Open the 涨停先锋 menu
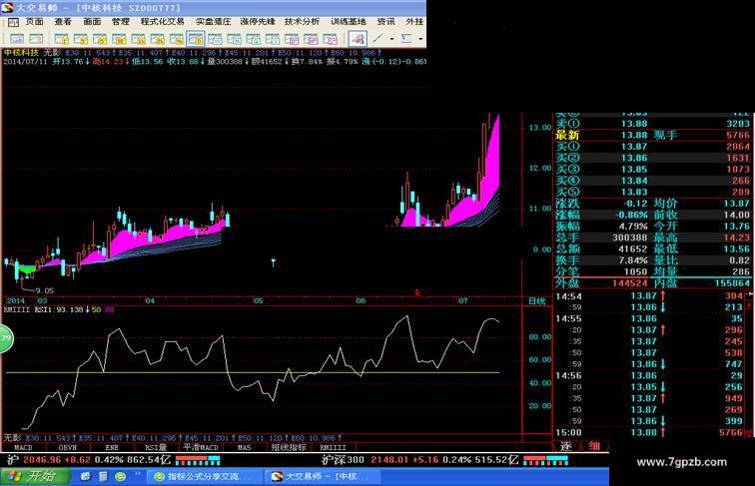Viewport: 755px width, 486px height. [x=258, y=22]
